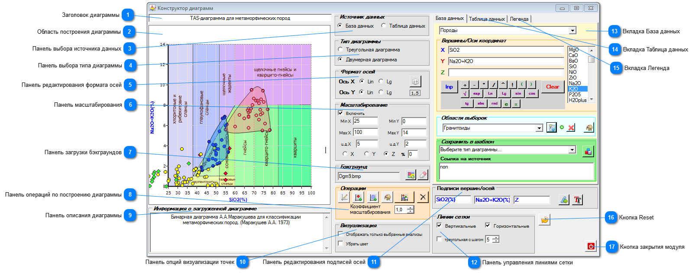Decrease scaling coefficient with spinner down arrow
This screenshot has width=695, height=273.
coord(411,211)
